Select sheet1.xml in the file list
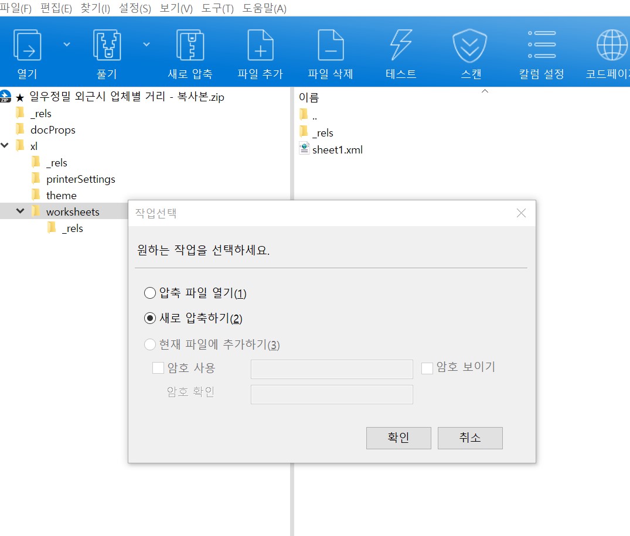 click(x=336, y=149)
